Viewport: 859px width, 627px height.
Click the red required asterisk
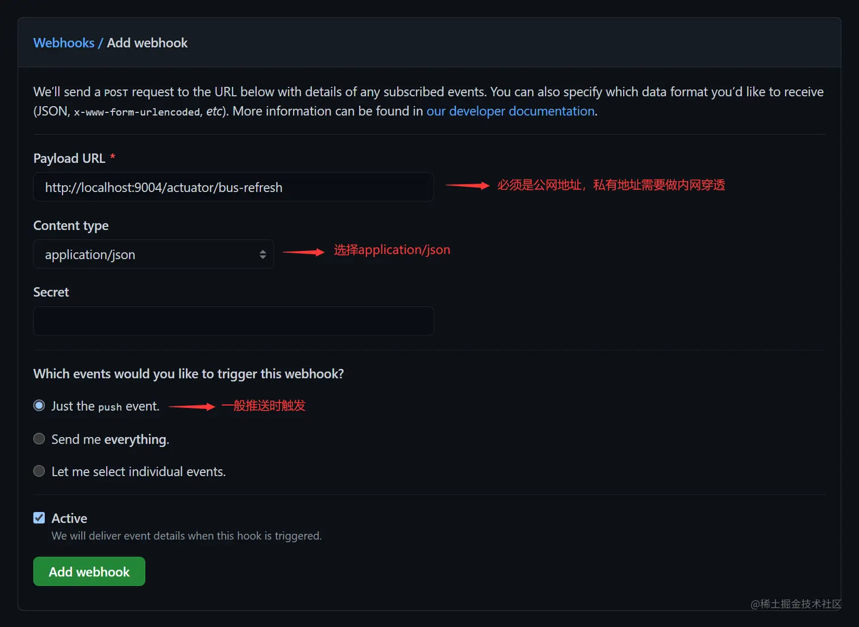(112, 157)
